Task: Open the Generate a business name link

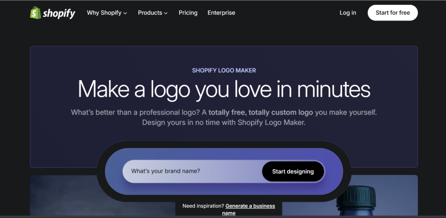Action: tap(250, 209)
